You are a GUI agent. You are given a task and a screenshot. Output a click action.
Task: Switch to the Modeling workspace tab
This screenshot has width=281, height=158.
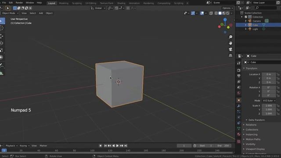(64, 3)
